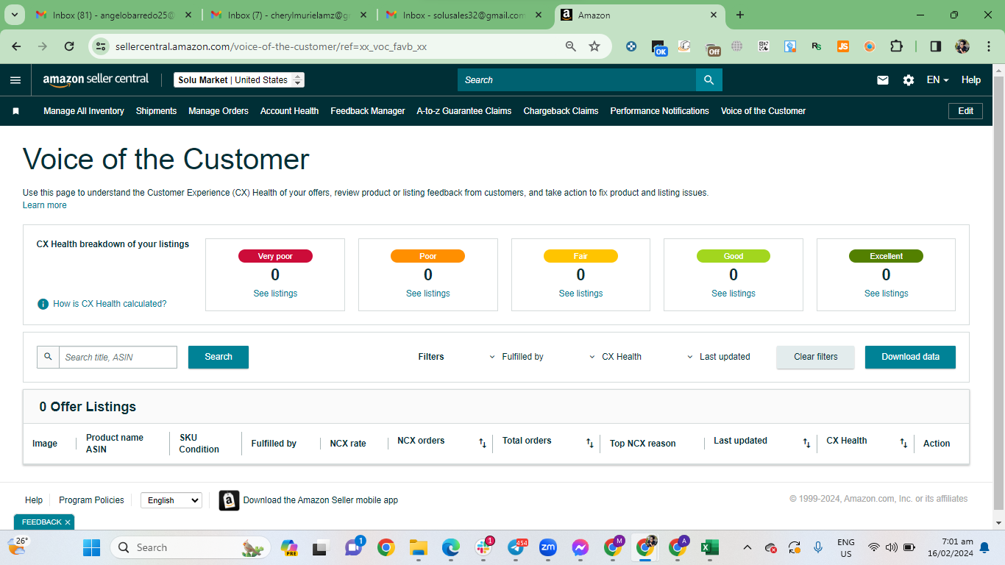Open Microsoft Edge from the taskbar

tap(451, 547)
